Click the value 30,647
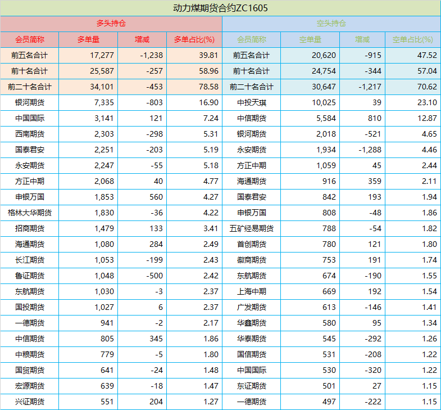Image resolution: width=441 pixels, height=410 pixels. click(x=324, y=87)
